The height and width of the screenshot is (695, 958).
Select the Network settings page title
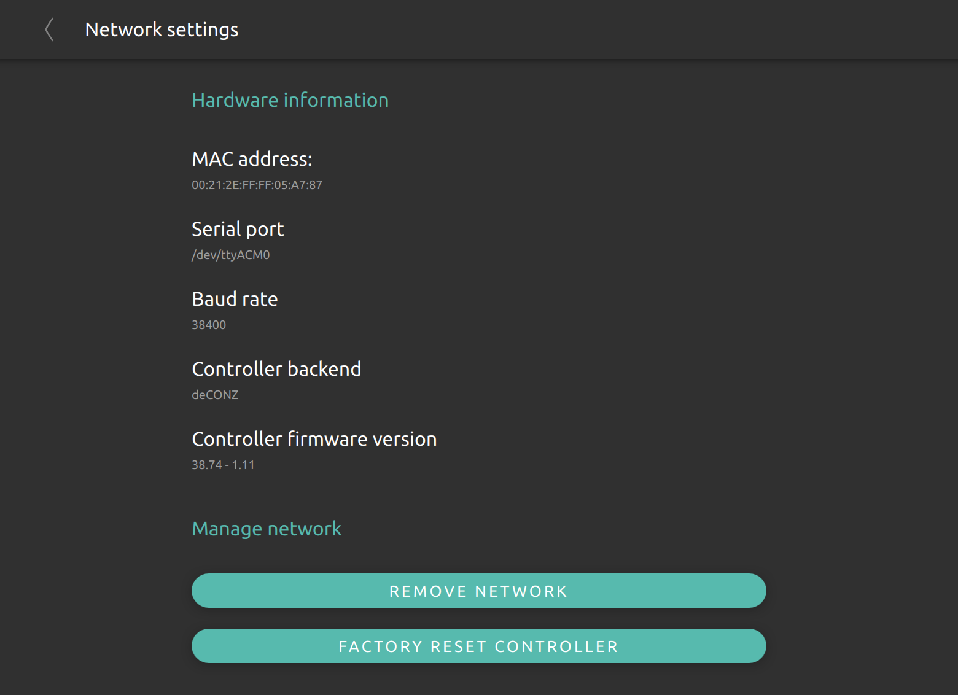click(x=162, y=29)
